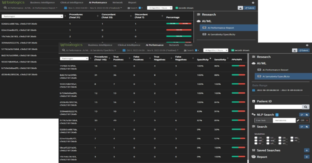The image size is (312, 163).
Task: Open Network tab in front window
Action: click(174, 45)
